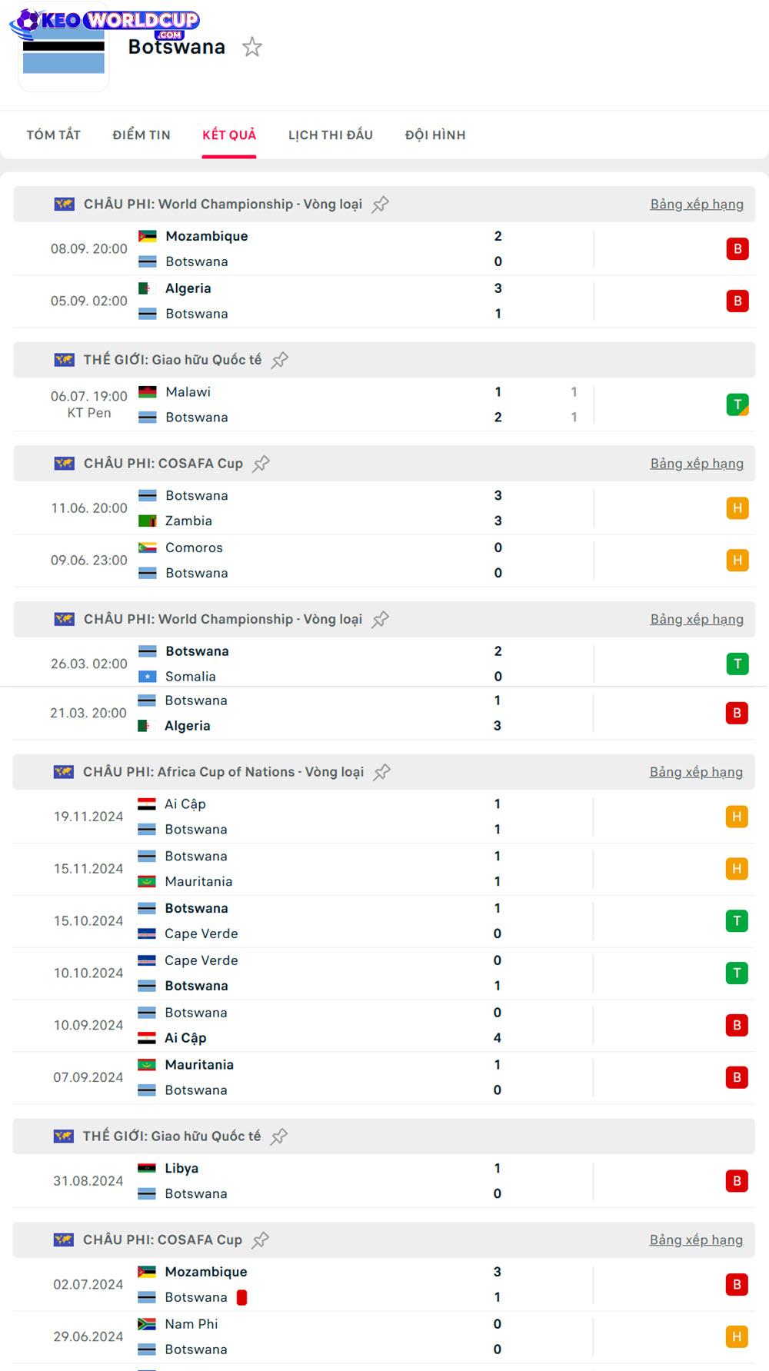Click the orange H badge for Botswana–Zambia match
Image resolution: width=769 pixels, height=1371 pixels.
click(x=737, y=508)
